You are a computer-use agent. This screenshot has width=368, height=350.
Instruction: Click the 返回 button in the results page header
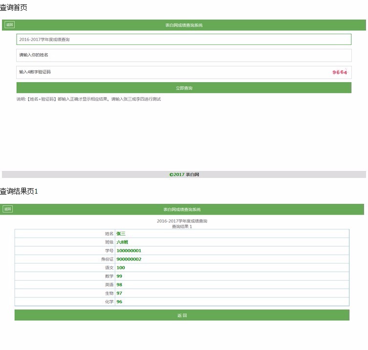pos(8,209)
